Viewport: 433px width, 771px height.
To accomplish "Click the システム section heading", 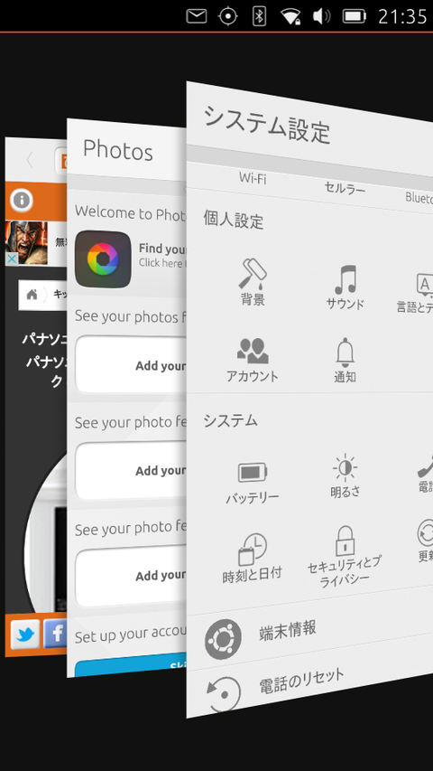I will [x=230, y=420].
